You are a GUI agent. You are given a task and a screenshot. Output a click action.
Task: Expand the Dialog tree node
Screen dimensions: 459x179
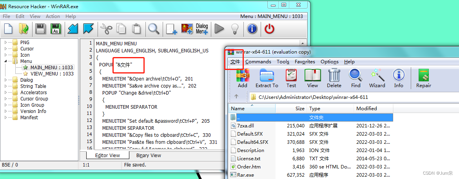[5, 80]
